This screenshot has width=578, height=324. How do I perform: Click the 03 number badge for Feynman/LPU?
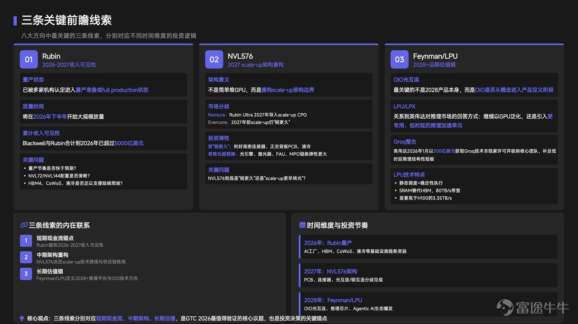400,59
